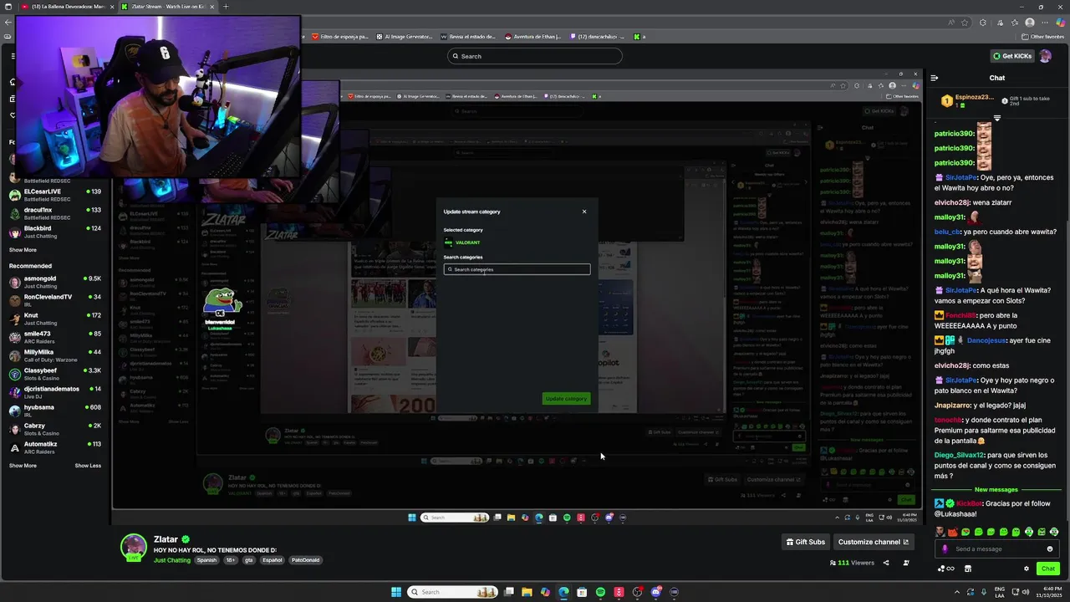
Task: Open Cabrzy recommended channel
Action: point(55,429)
